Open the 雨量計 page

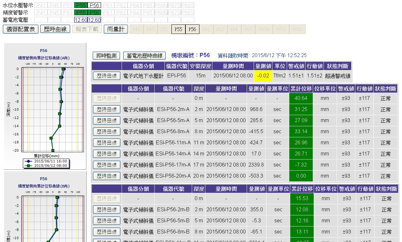tap(116, 29)
